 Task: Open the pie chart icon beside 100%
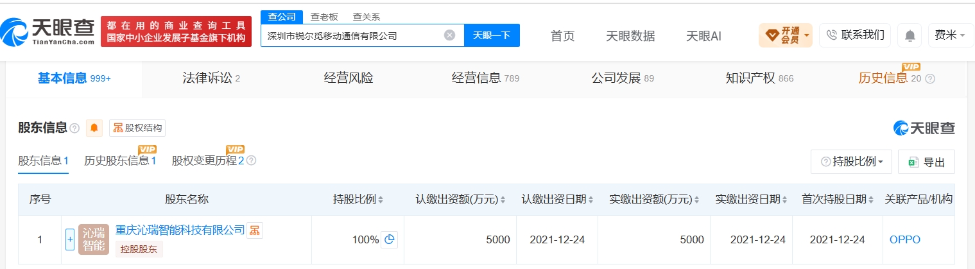click(389, 239)
